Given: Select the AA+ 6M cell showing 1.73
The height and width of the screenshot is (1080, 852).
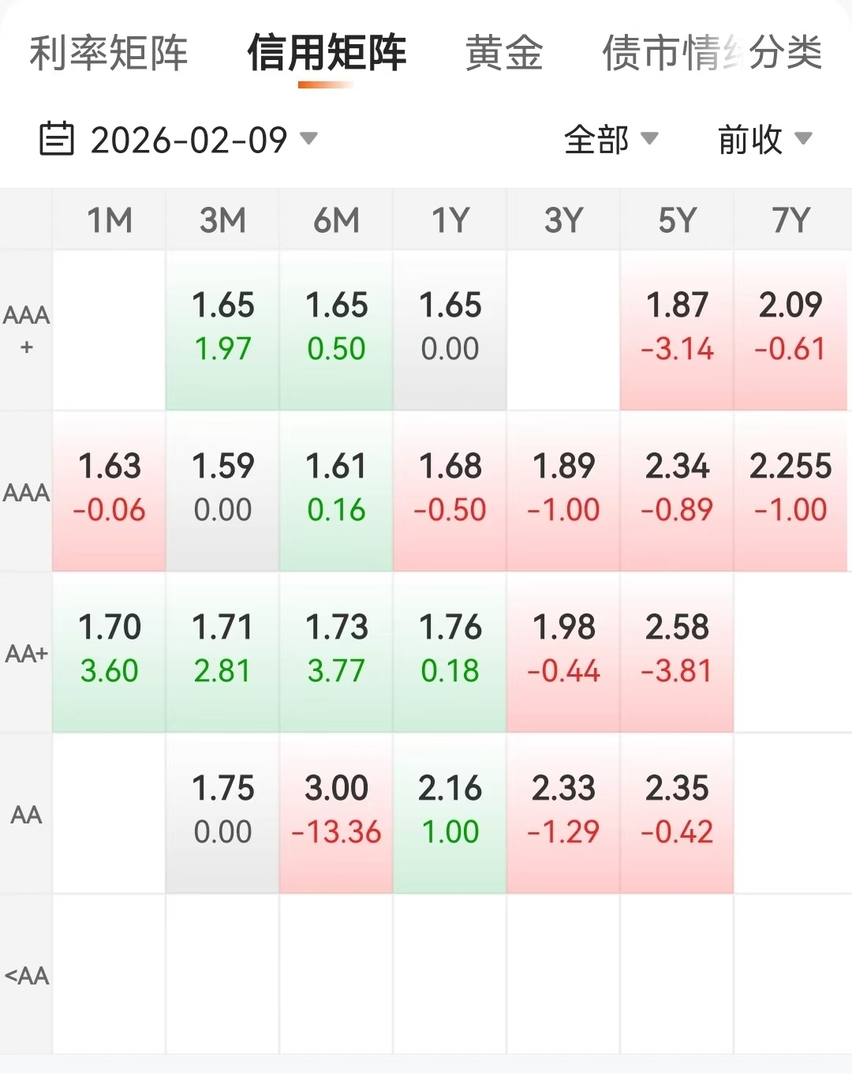Looking at the screenshot, I should (x=337, y=648).
